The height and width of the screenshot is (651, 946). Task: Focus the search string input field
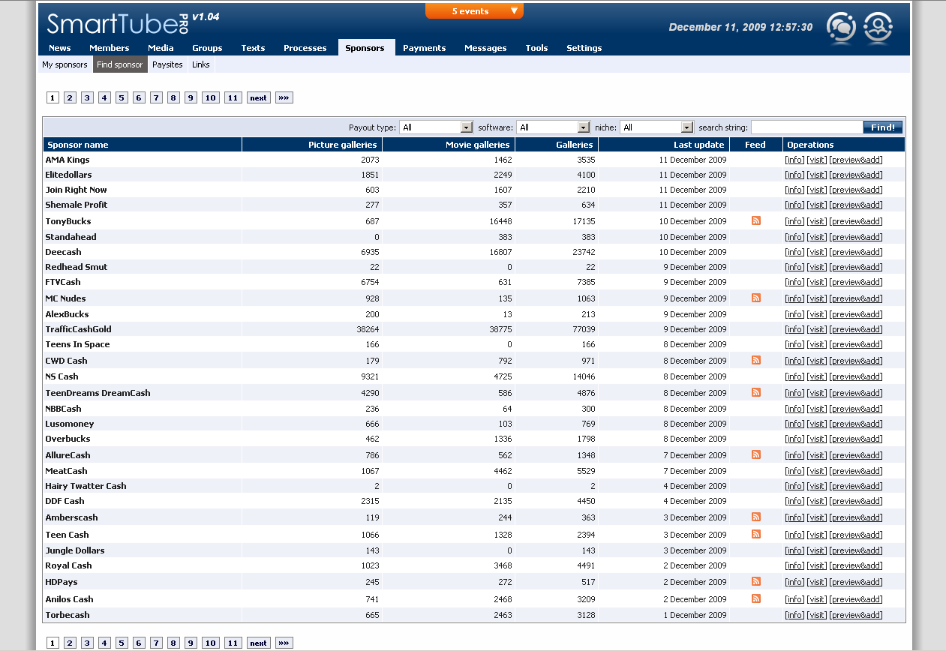tap(806, 127)
